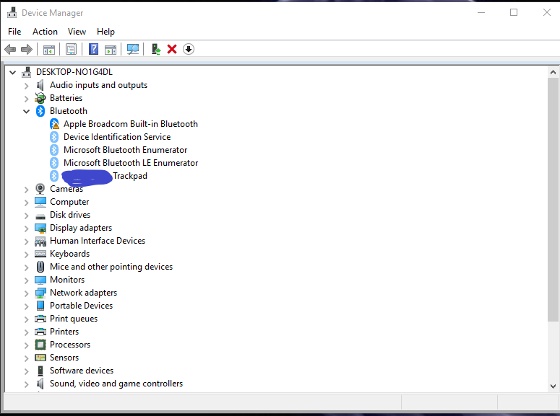Select Apple Broadcom Built-in Bluetooth device

coord(131,124)
